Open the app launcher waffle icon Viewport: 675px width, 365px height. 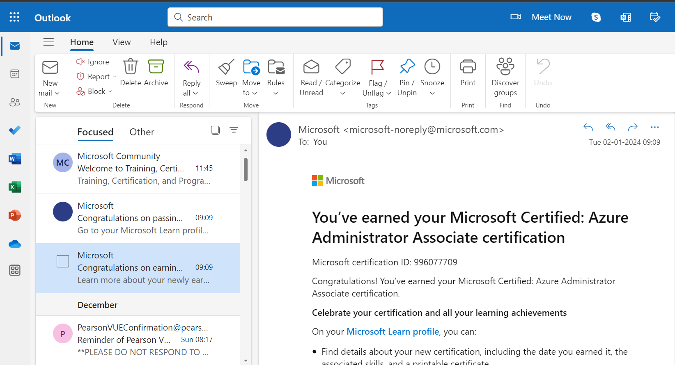(x=14, y=17)
